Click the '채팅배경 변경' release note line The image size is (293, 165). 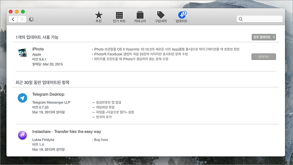[x=103, y=107]
